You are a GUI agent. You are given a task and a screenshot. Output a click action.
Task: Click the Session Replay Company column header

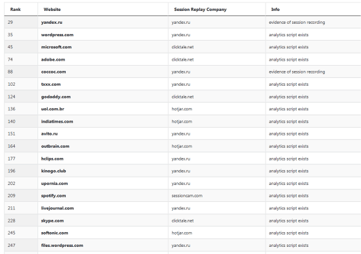click(x=200, y=10)
